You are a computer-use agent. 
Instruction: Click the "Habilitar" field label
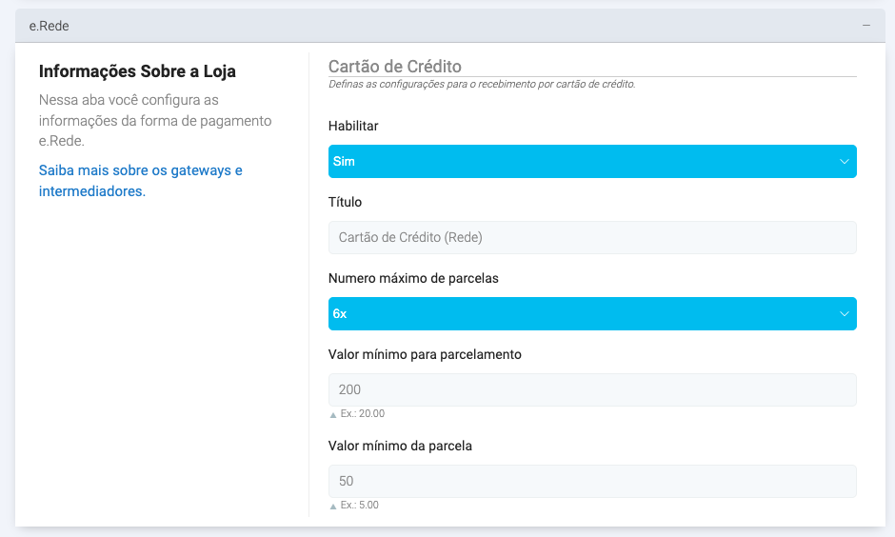[353, 126]
